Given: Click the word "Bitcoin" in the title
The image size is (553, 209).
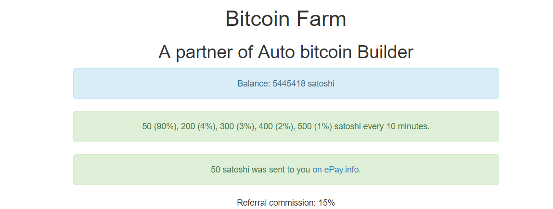Looking at the screenshot, I should [257, 19].
